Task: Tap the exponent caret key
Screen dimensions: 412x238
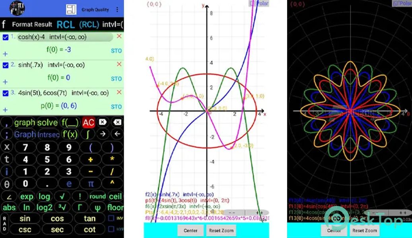Action: [x=112, y=183]
